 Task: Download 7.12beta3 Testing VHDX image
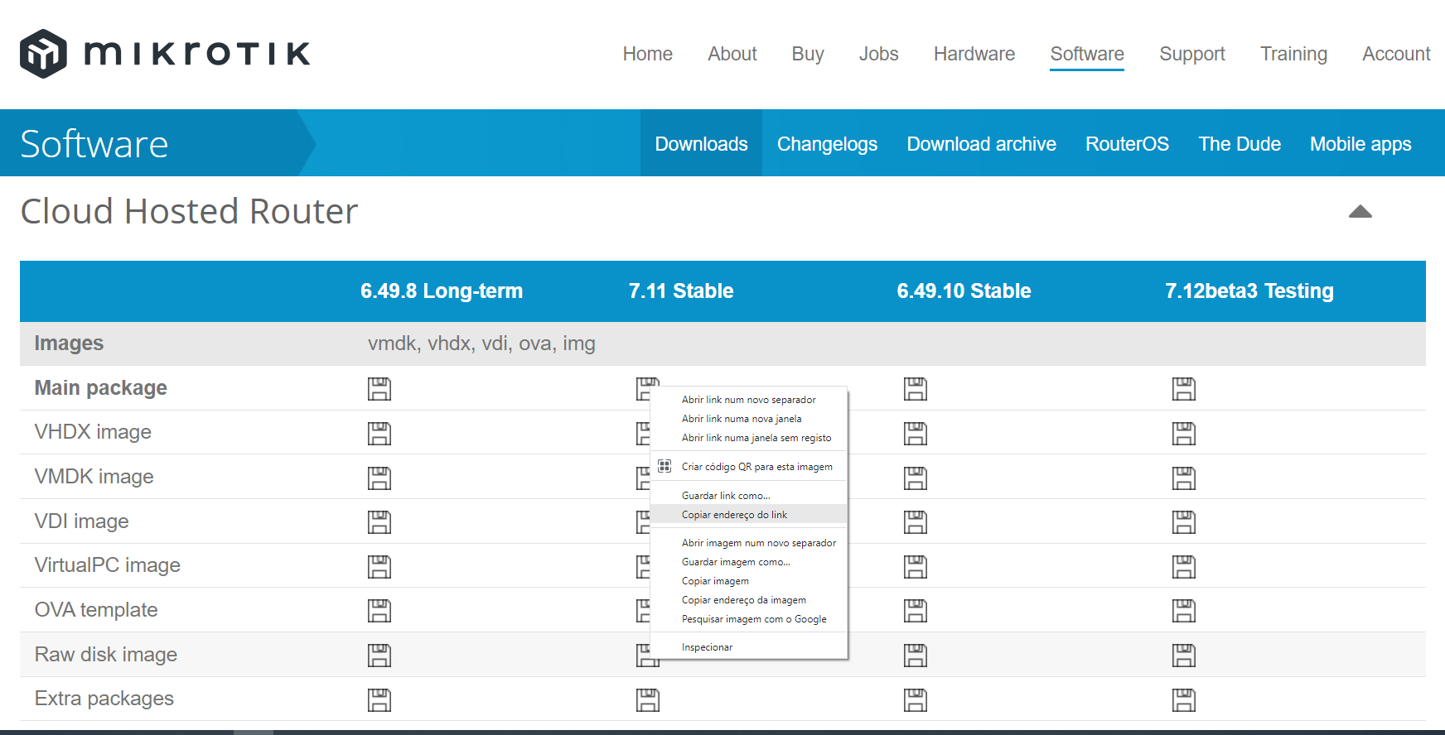(x=1184, y=434)
